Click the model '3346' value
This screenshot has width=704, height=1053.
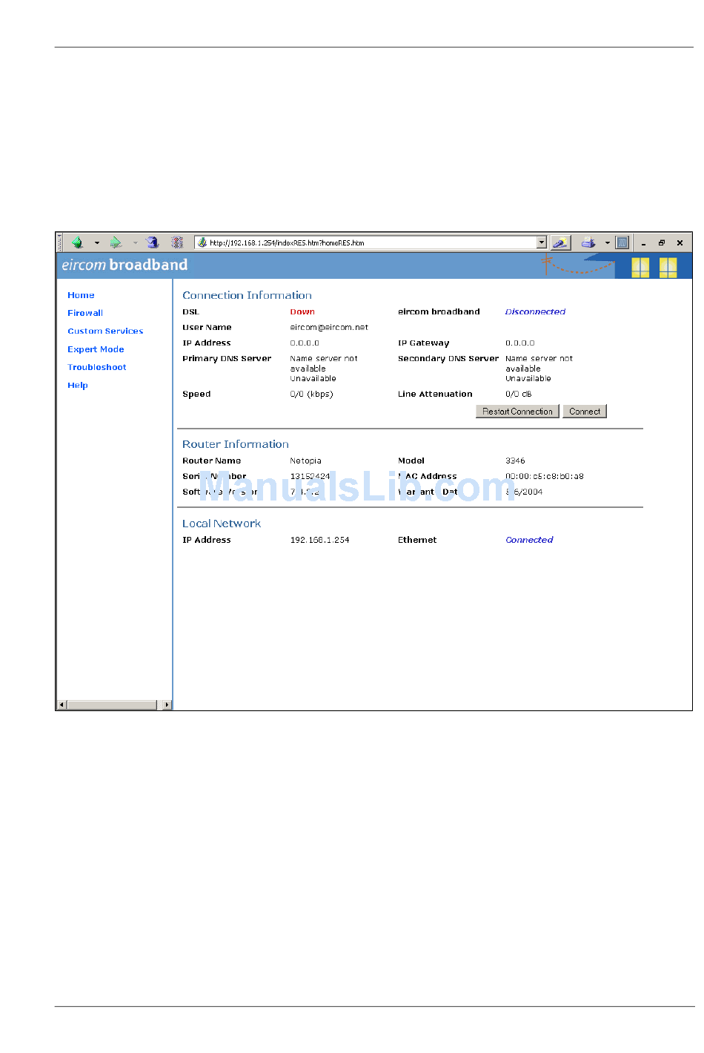[x=515, y=461]
